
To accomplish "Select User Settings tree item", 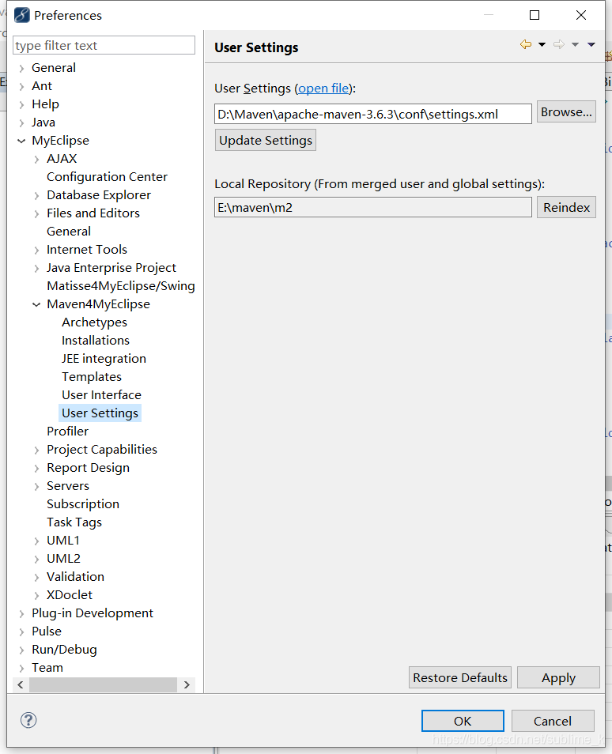I will [x=100, y=413].
